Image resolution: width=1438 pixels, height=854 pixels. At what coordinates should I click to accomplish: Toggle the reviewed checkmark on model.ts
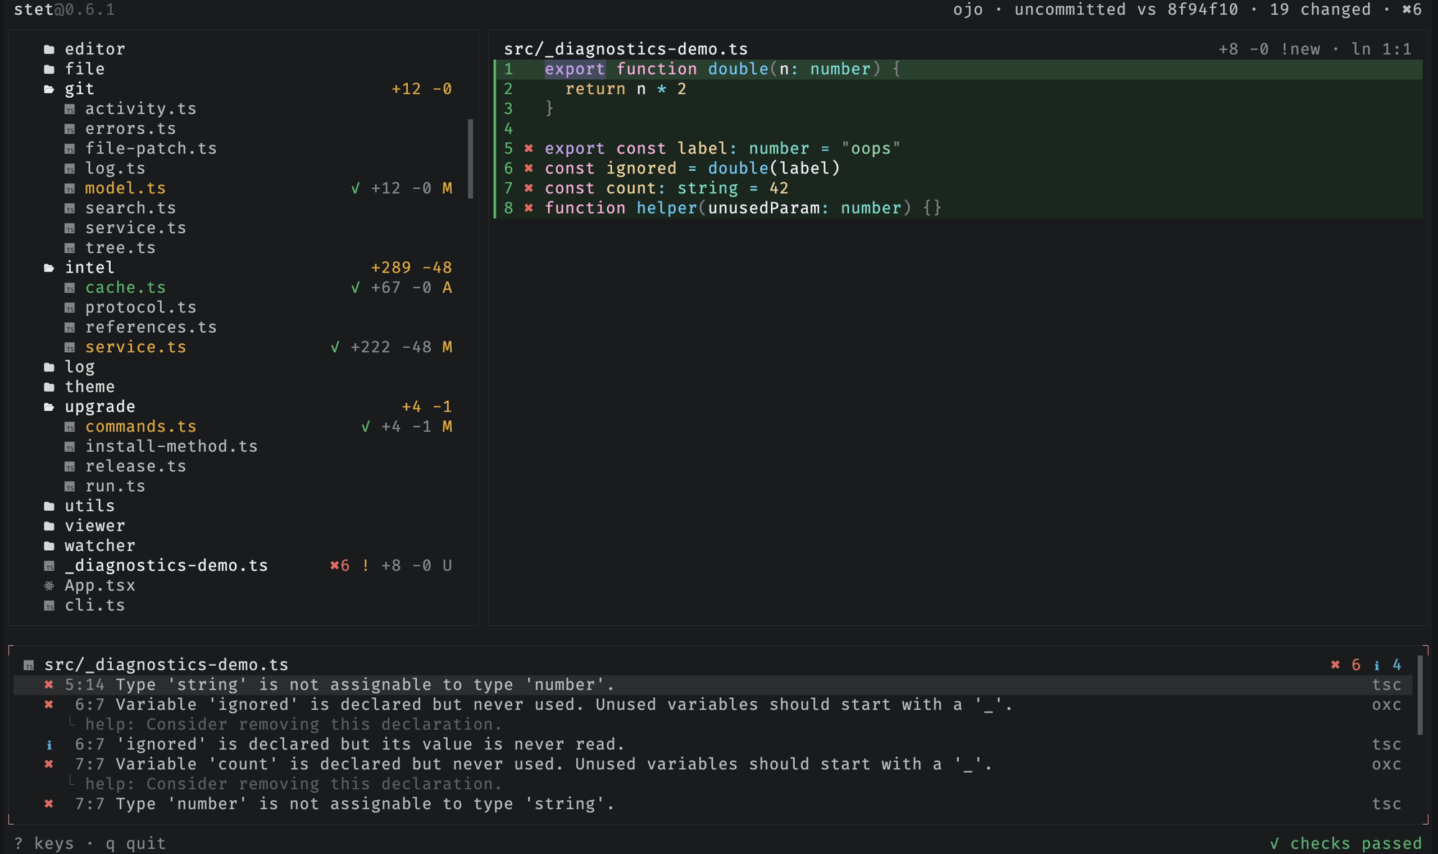click(356, 188)
